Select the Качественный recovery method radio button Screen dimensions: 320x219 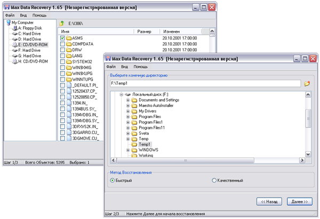coord(214,181)
